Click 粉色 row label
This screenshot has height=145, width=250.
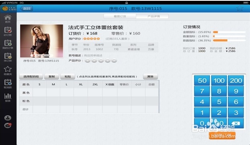[x=26, y=101]
